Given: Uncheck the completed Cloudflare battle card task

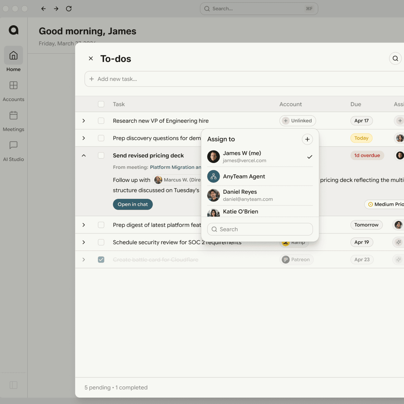Looking at the screenshot, I should click(x=101, y=259).
